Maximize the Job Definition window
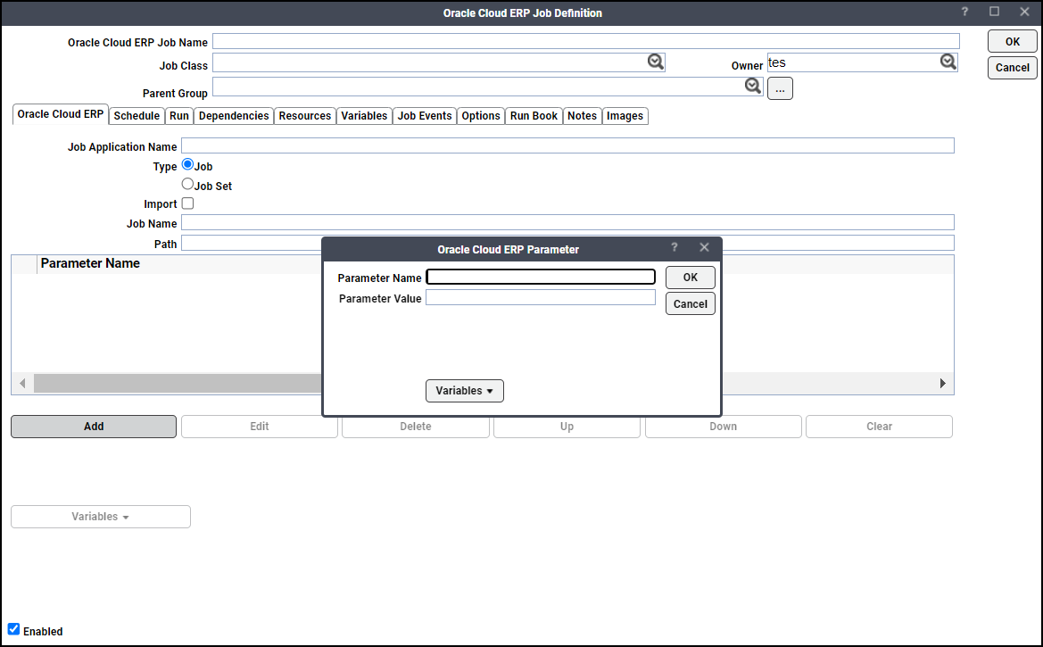This screenshot has width=1043, height=647. (995, 12)
